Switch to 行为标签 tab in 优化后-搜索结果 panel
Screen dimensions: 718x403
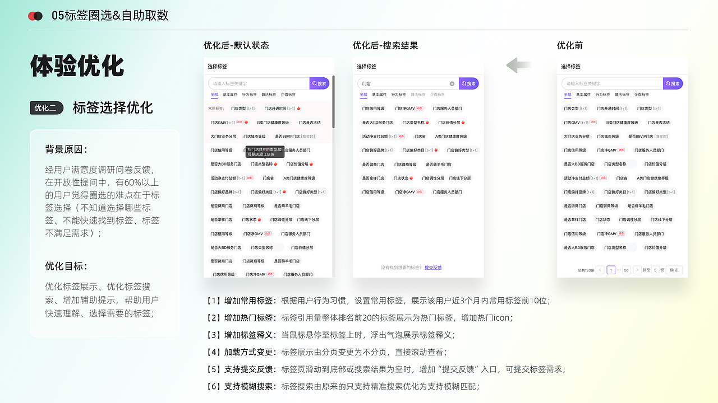(399, 95)
